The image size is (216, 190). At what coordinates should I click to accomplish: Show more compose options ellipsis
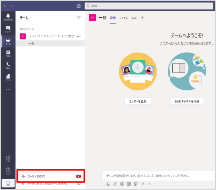pos(150,184)
